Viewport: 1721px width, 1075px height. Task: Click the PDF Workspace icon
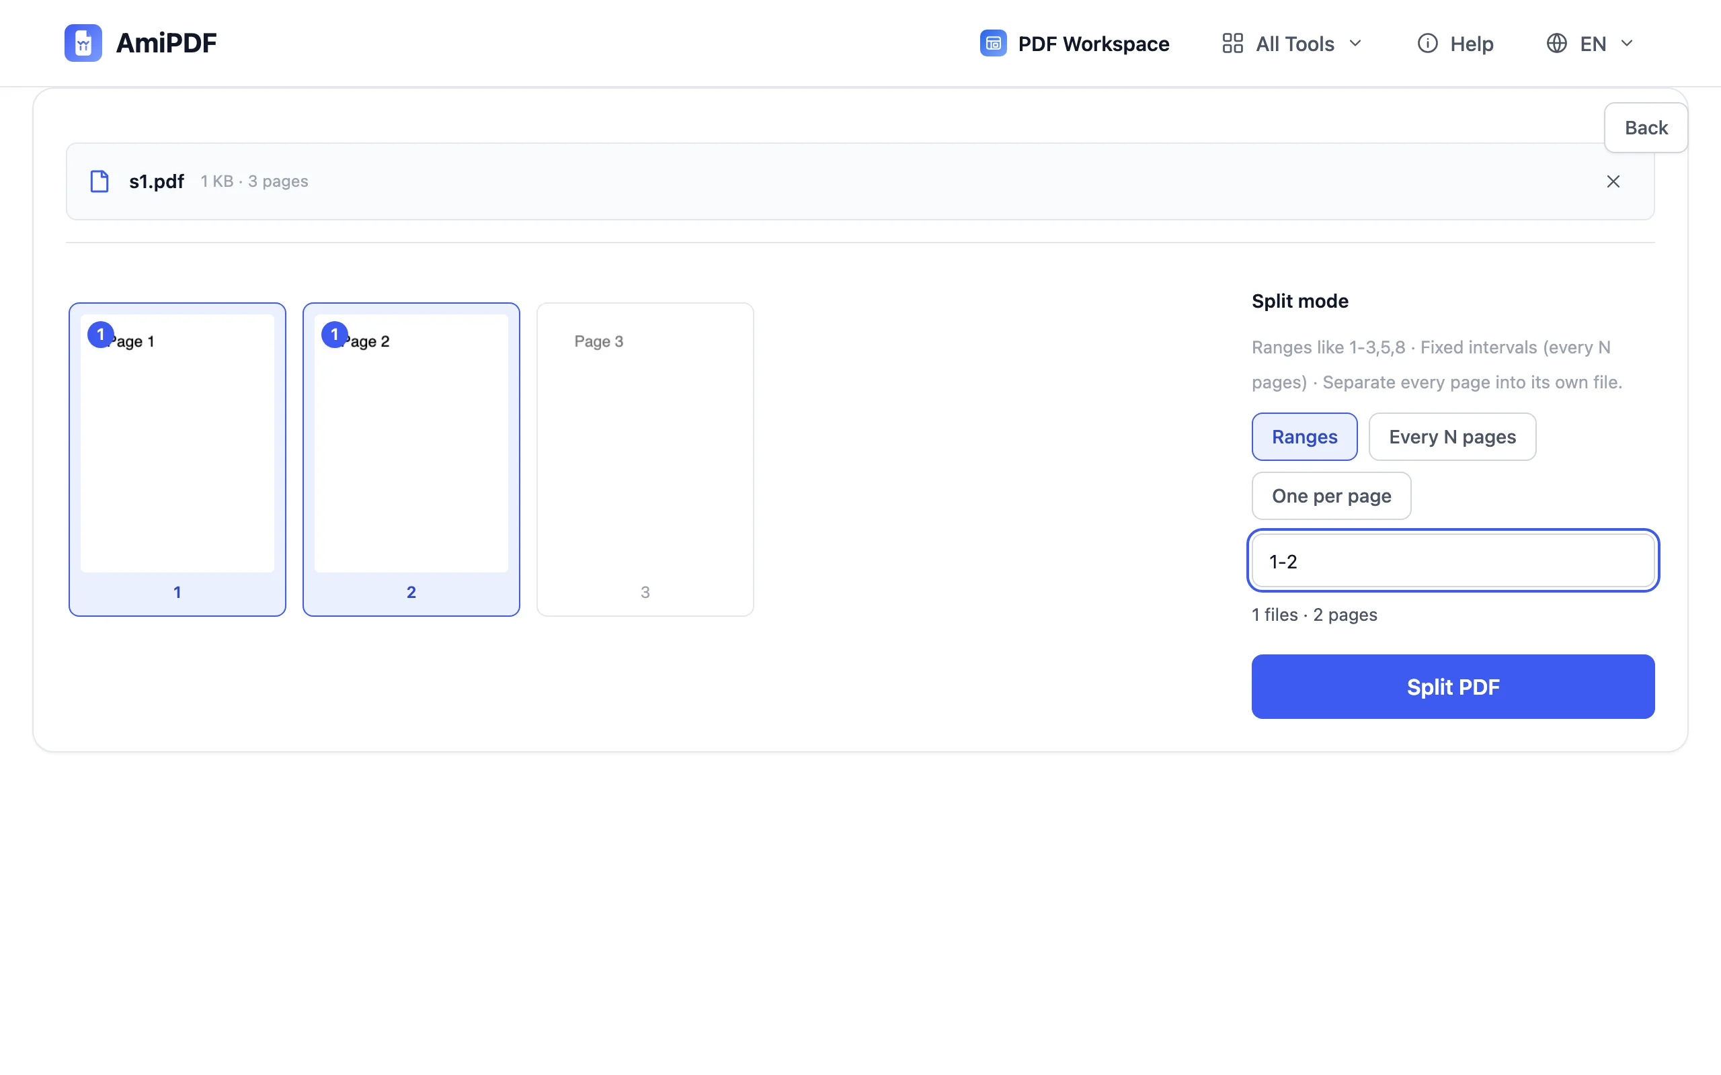click(x=993, y=44)
